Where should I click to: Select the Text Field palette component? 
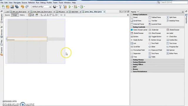point(153,43)
